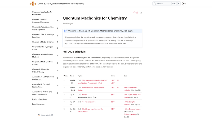Screen dimensions: 212x119
Task: Open HW 3: Complex numbers link
Action: coord(130,103)
